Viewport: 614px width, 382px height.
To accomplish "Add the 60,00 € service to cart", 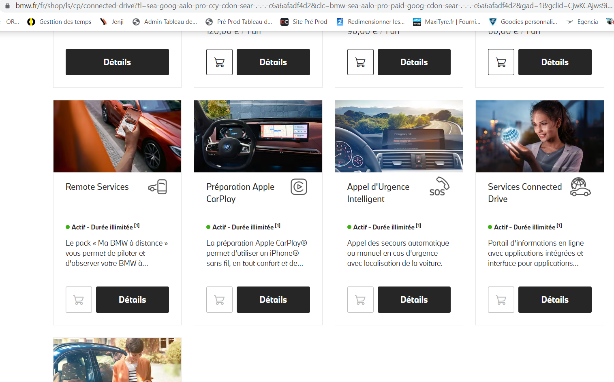I will click(x=501, y=62).
